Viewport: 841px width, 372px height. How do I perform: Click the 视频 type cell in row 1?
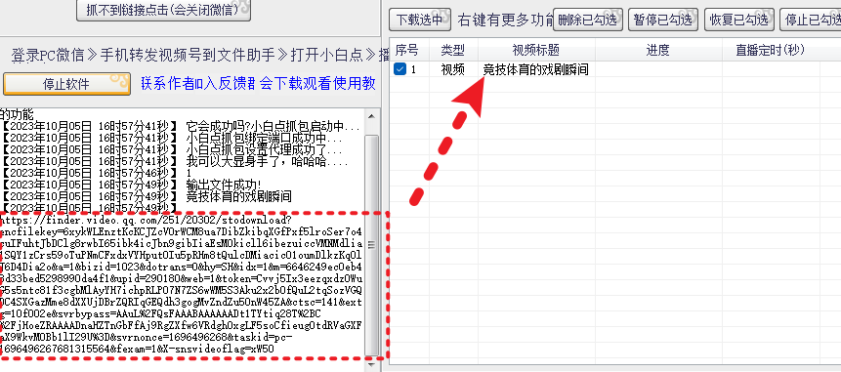click(453, 69)
